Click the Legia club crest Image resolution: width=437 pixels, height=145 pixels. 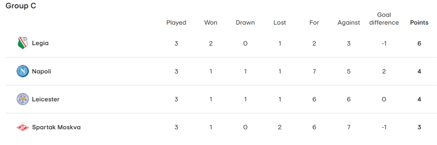click(22, 43)
